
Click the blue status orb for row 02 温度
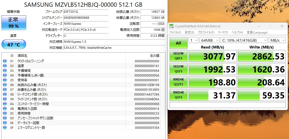5,66
